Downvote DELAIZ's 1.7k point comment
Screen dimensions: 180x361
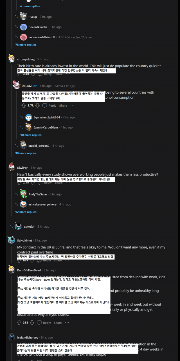tap(37, 105)
